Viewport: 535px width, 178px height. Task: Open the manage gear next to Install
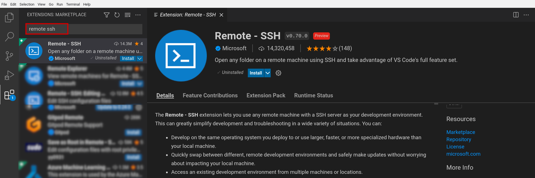278,73
